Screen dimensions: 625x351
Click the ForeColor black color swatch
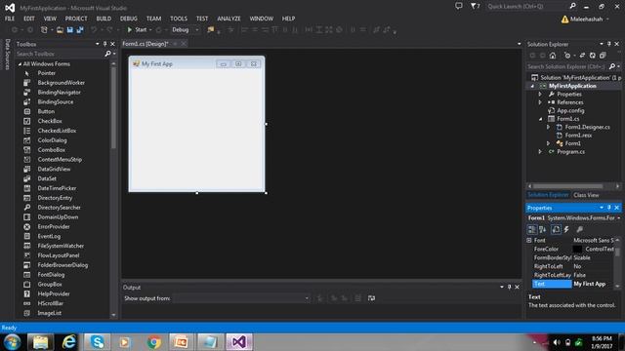[x=577, y=250]
